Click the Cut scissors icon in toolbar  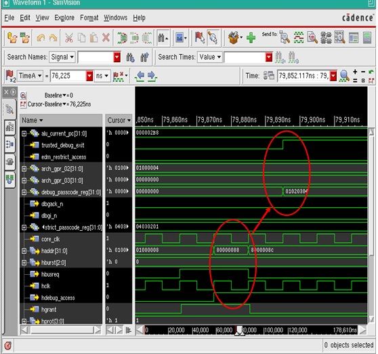tap(69, 38)
